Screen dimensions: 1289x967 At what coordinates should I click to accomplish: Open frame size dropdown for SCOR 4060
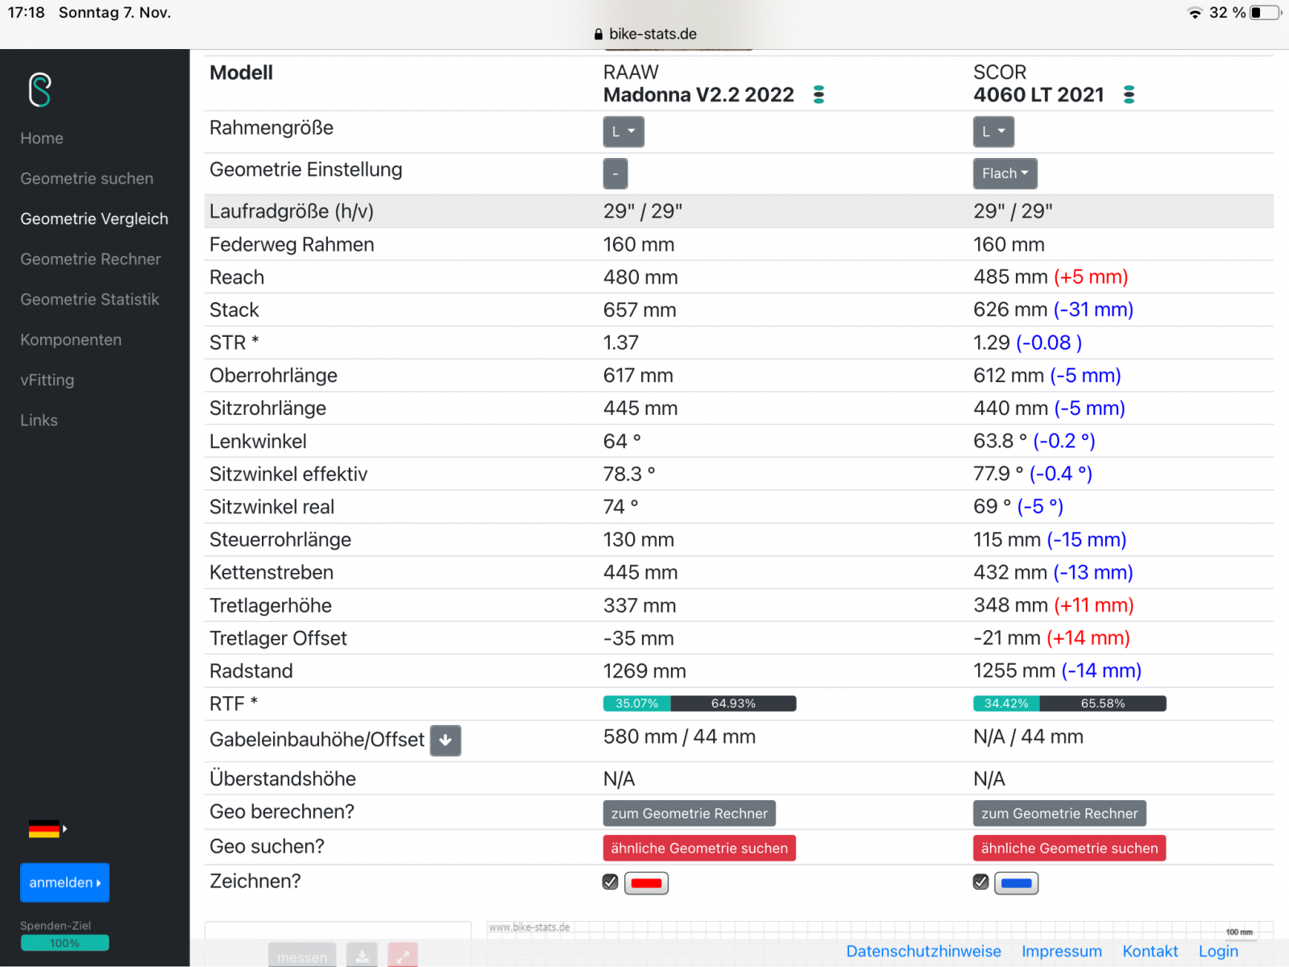(x=993, y=131)
